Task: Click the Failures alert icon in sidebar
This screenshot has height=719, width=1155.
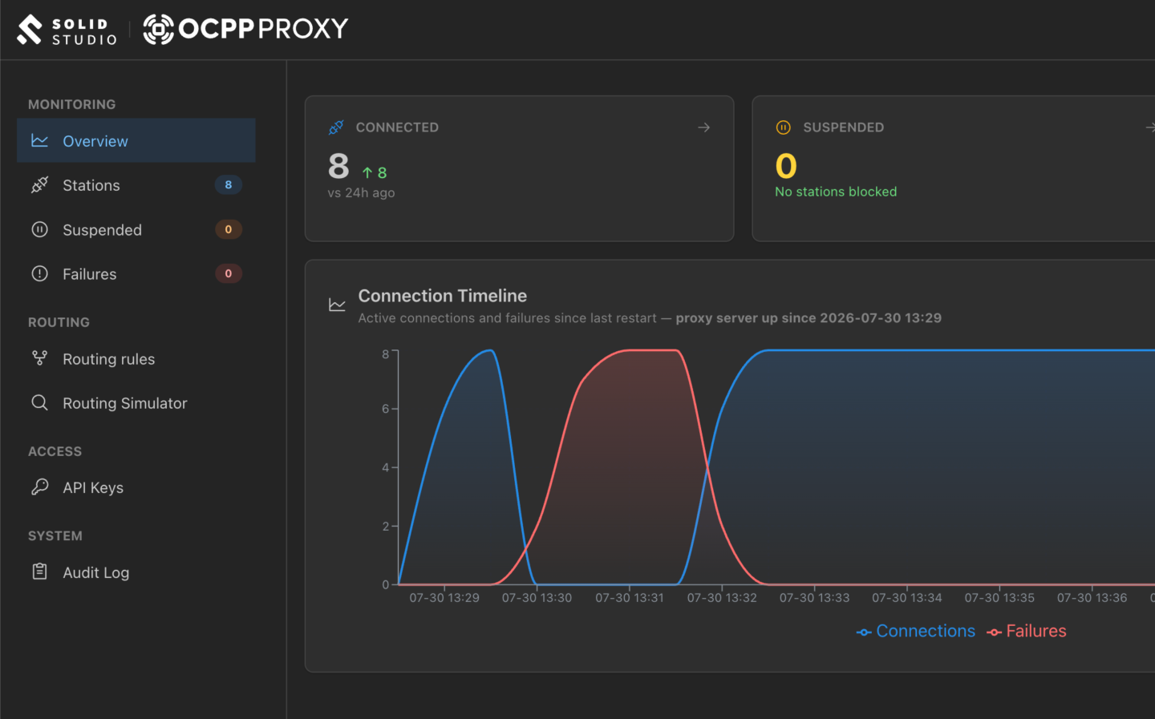Action: 39,273
